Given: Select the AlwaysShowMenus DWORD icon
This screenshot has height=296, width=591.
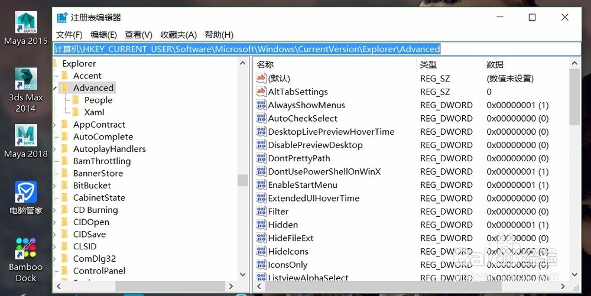Looking at the screenshot, I should coord(261,105).
